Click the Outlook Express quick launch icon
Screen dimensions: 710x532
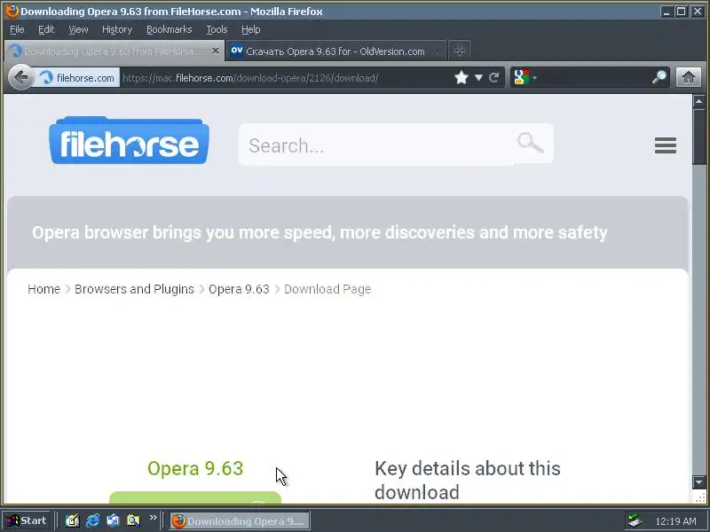click(113, 520)
